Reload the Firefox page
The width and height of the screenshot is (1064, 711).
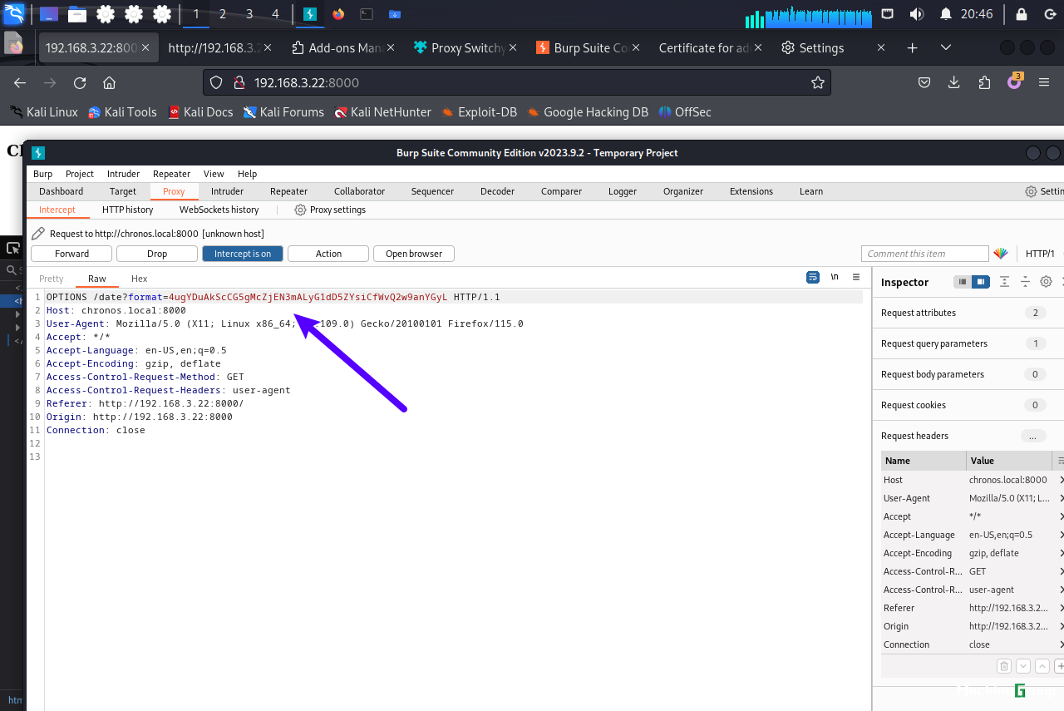point(80,82)
